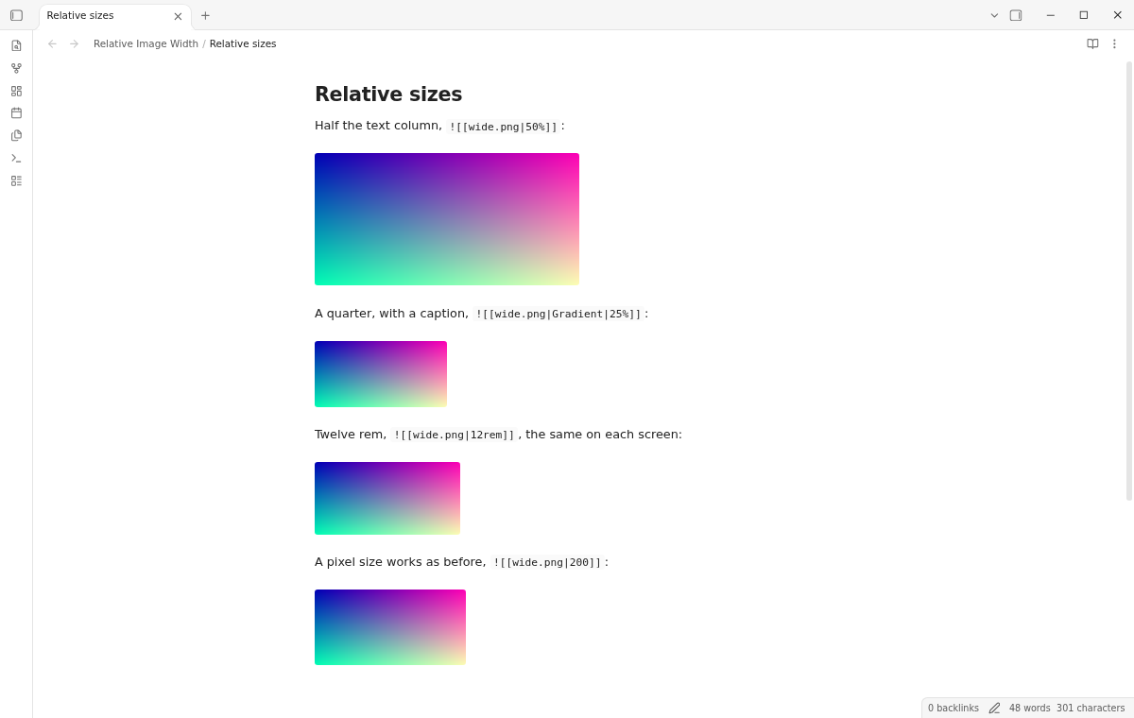This screenshot has width=1134, height=718.
Task: Open the Relative Image Width breadcrumb folder
Action: pyautogui.click(x=146, y=43)
